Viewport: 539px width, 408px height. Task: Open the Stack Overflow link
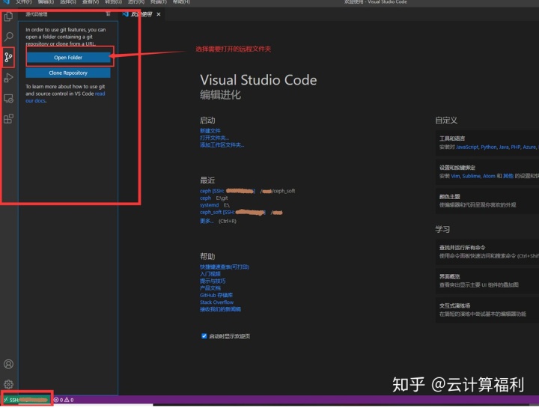click(x=216, y=302)
